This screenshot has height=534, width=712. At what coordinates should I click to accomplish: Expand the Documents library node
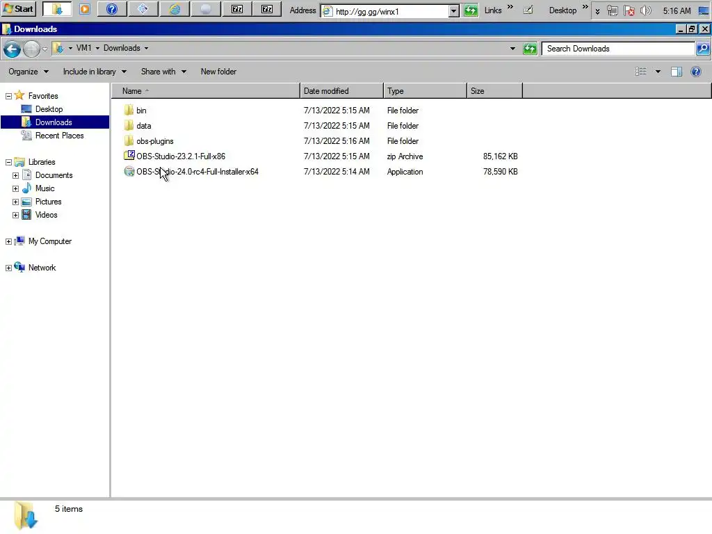[x=15, y=175]
